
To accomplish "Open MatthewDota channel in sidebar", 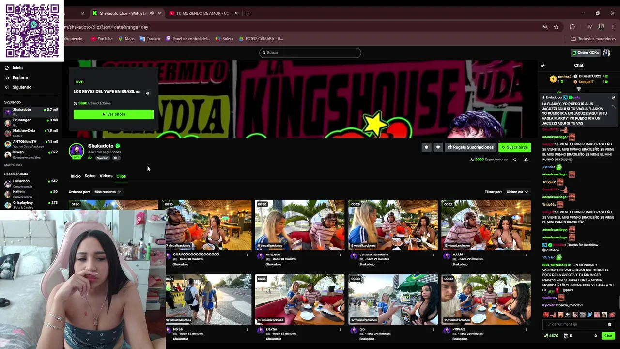I will click(31, 133).
